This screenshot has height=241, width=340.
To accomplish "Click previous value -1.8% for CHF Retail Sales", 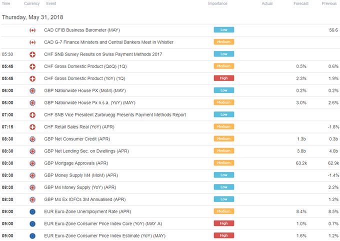I will [x=333, y=127].
